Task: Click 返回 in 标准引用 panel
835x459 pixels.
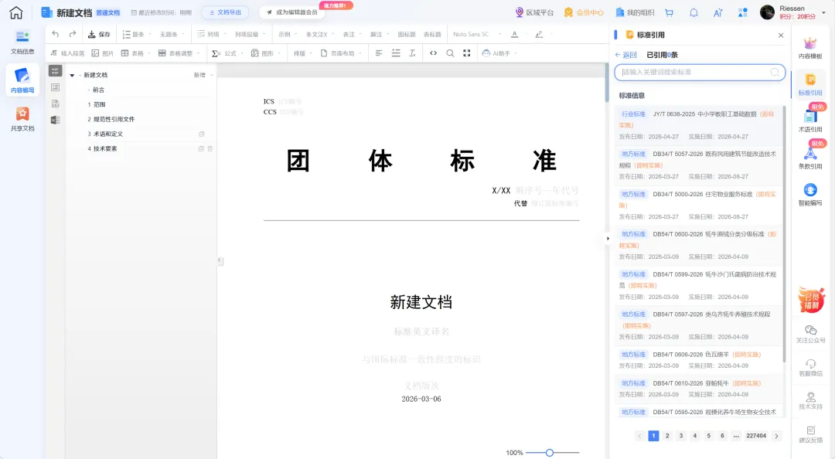Action: [x=625, y=55]
